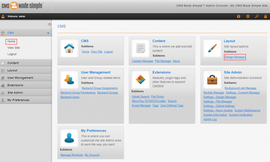270x162 pixels.
Task: Click the puzzle icon in Extensions card
Action: (x=141, y=79)
